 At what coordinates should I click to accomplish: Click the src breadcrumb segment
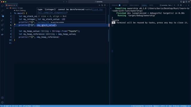pos(7,8)
